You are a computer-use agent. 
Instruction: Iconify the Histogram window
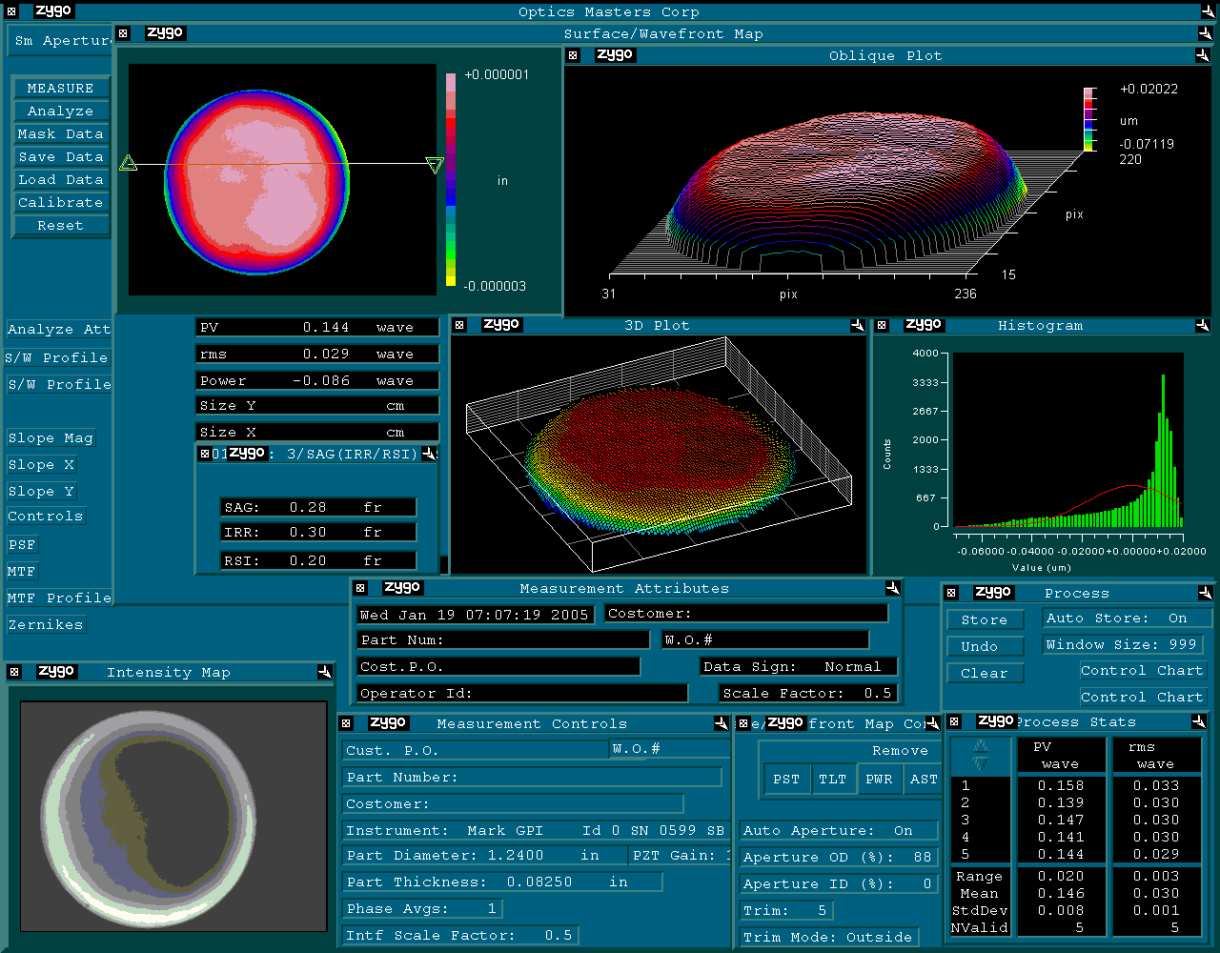pos(1202,325)
